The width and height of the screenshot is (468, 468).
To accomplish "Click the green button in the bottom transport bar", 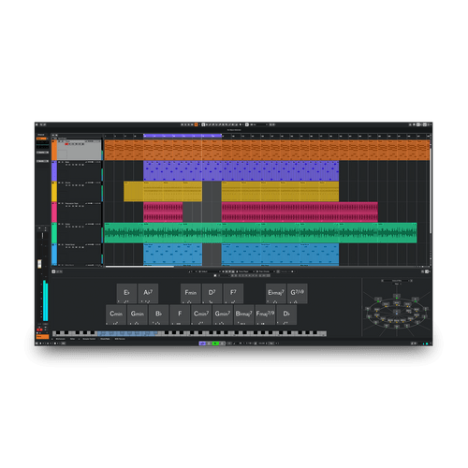I will pos(215,344).
